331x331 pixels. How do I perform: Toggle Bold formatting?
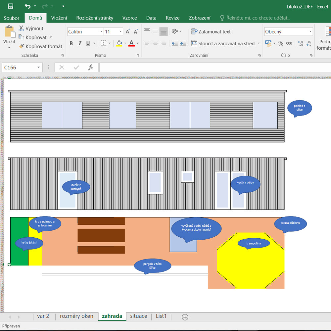tap(71, 43)
